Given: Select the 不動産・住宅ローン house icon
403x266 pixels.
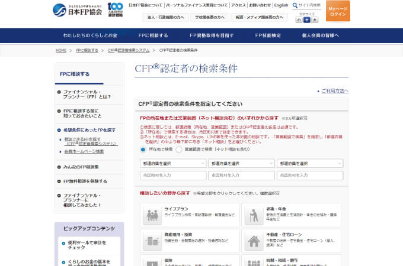Looking at the screenshot, I should 254,241.
